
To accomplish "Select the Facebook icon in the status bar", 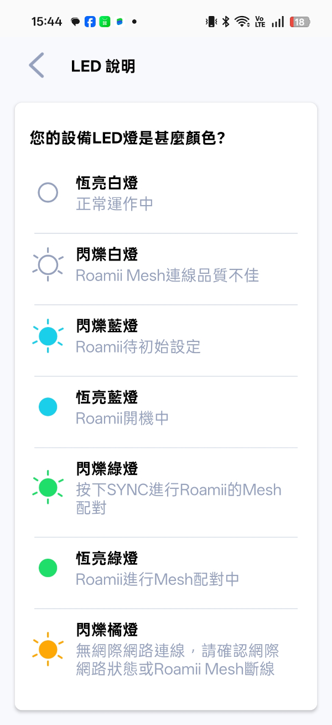I will (x=90, y=21).
